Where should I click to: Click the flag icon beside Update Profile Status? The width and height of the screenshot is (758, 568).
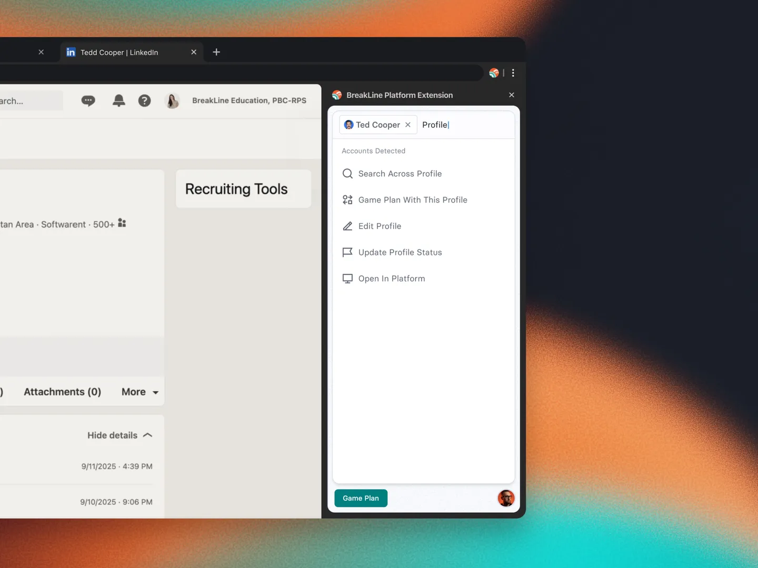click(347, 252)
